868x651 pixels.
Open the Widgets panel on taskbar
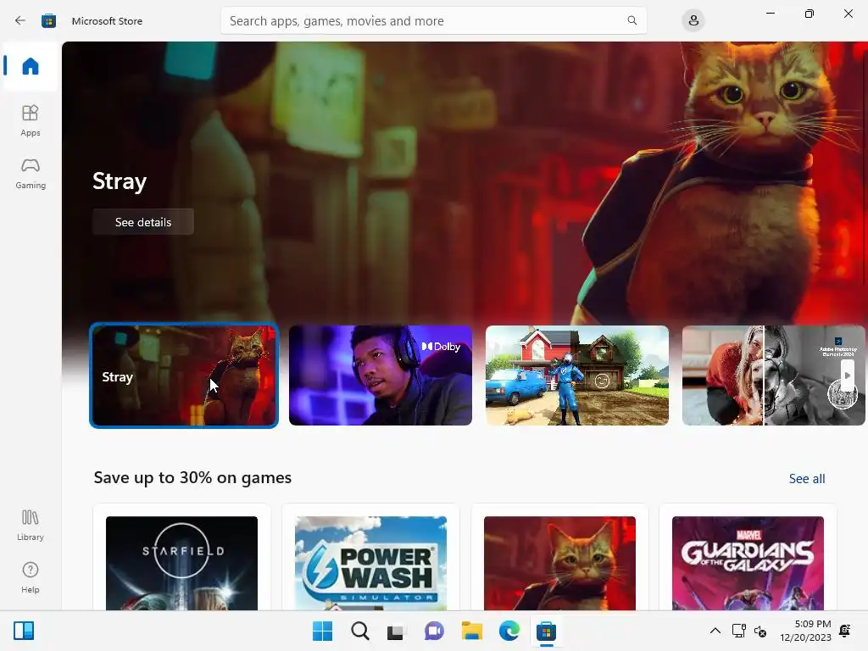(x=24, y=631)
